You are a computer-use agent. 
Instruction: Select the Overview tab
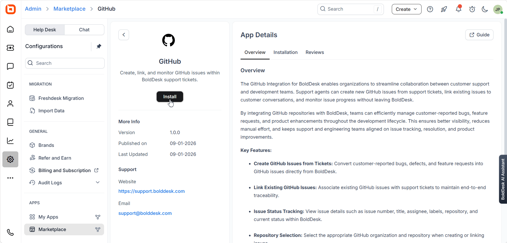pos(255,52)
